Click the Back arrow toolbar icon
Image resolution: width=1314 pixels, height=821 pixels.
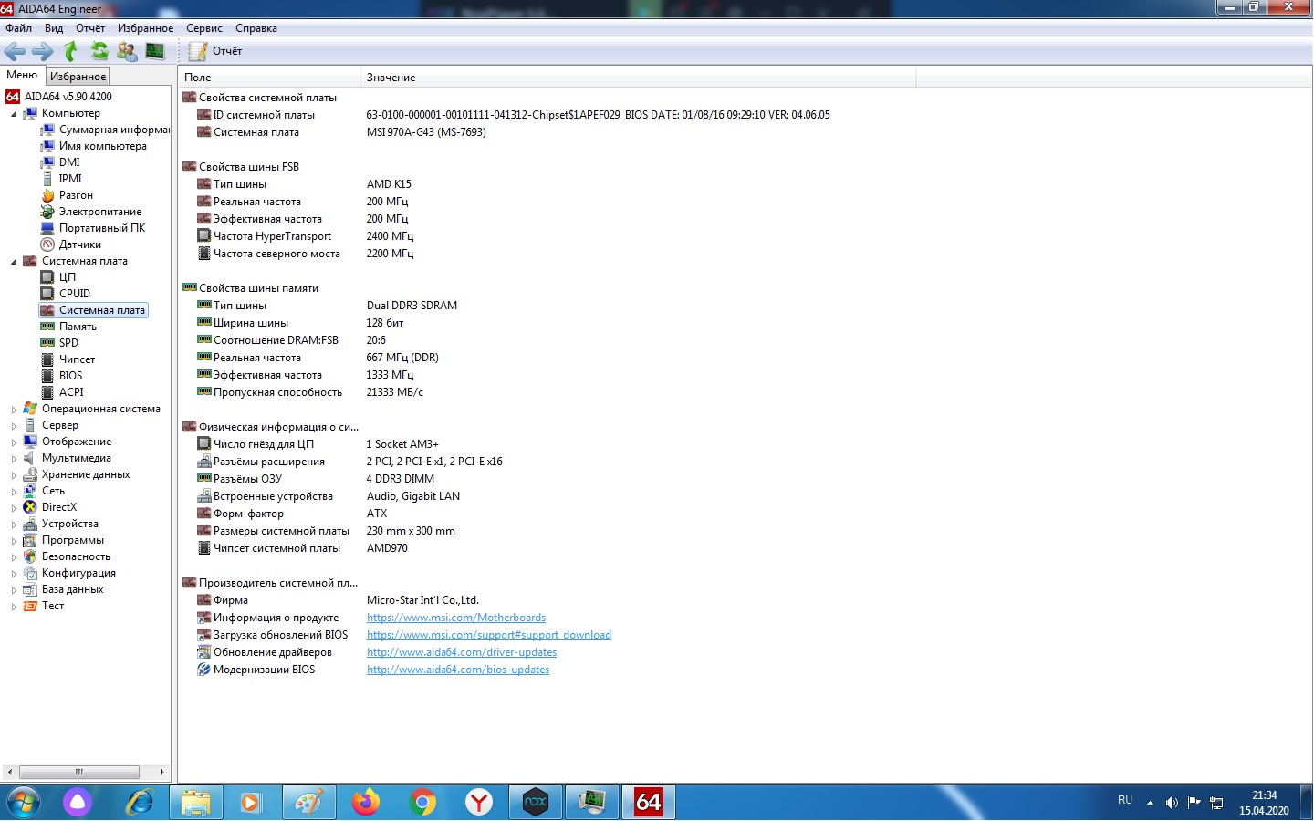pyautogui.click(x=16, y=52)
